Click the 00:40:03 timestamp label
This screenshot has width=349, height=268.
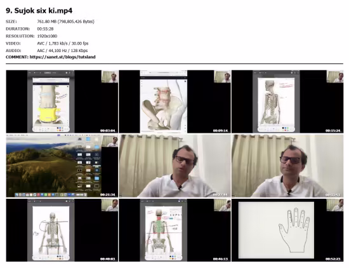[108, 259]
